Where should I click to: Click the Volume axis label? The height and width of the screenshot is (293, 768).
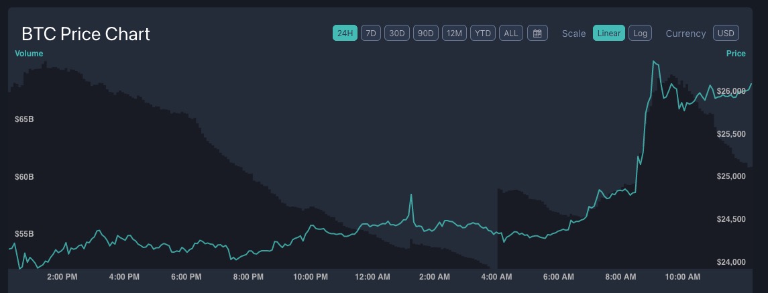point(29,54)
